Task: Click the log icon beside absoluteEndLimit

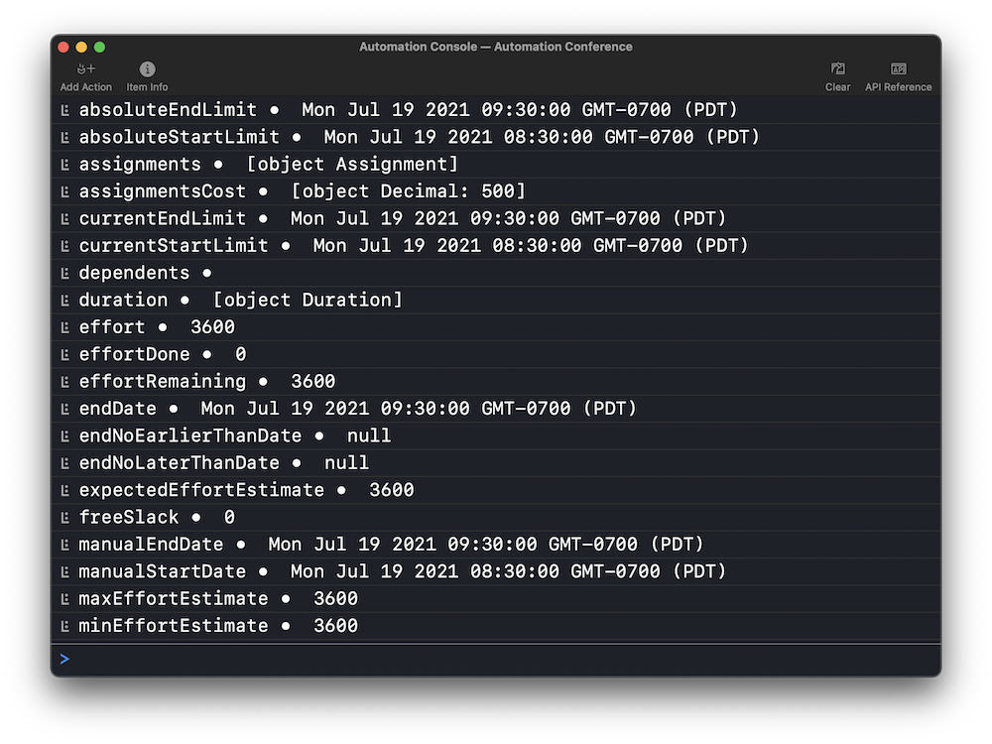Action: (x=65, y=110)
